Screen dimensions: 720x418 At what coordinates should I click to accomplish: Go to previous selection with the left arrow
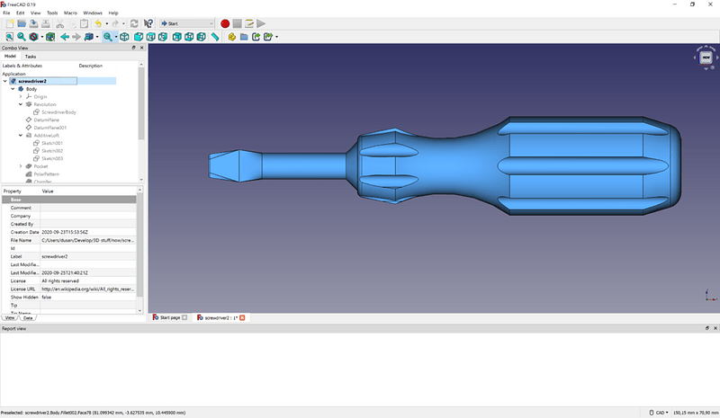pyautogui.click(x=65, y=37)
